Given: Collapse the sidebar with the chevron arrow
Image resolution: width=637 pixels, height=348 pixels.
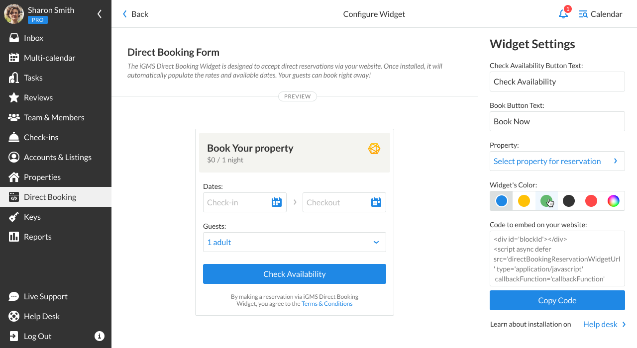Looking at the screenshot, I should pos(100,14).
